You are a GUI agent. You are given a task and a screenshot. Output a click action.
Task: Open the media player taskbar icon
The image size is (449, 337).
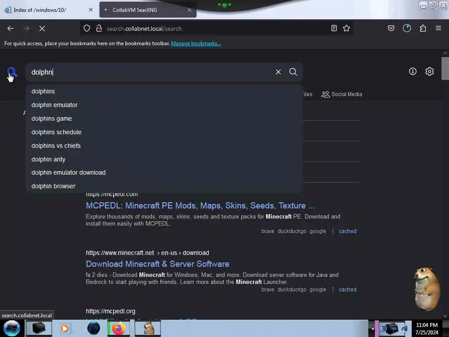(65, 328)
